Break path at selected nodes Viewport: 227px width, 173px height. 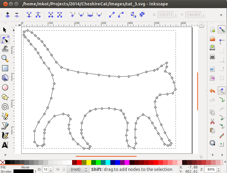pyautogui.click(x=38, y=15)
